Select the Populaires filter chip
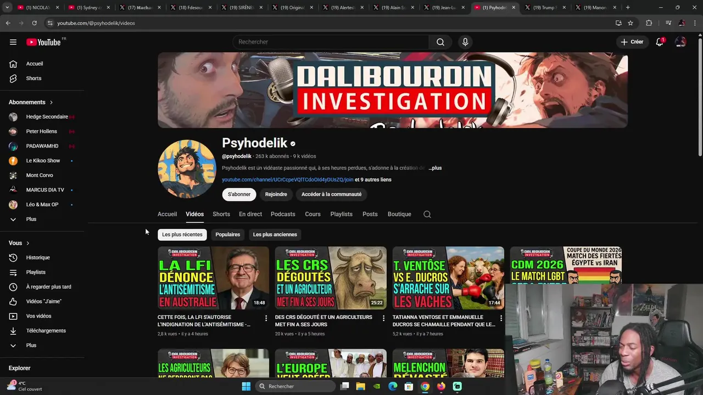This screenshot has height=395, width=703. click(228, 235)
